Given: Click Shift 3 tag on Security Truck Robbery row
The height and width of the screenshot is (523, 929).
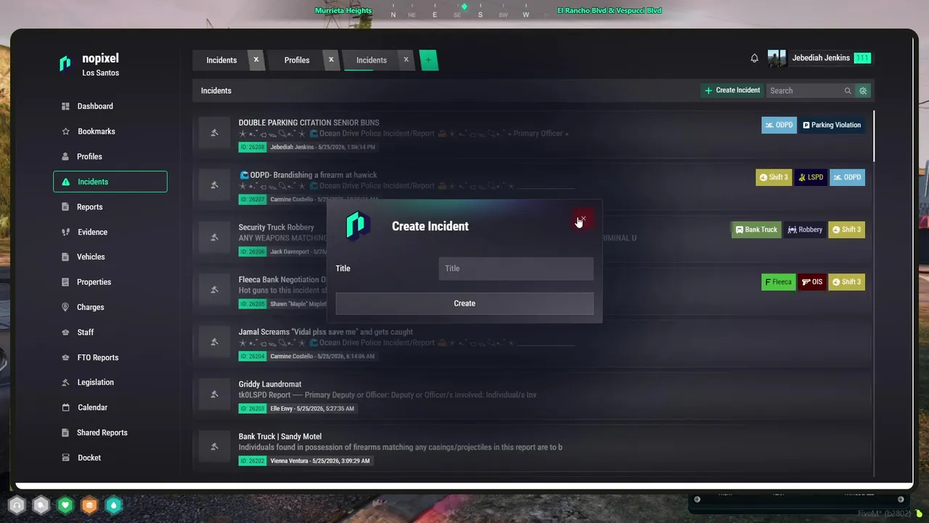Looking at the screenshot, I should 846,230.
